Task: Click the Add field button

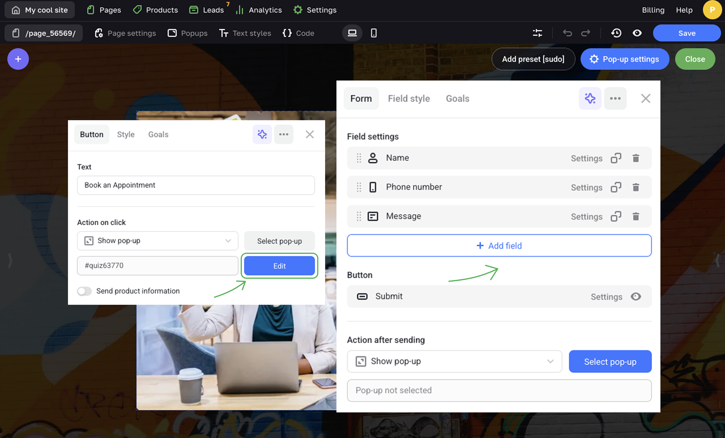Action: point(499,246)
